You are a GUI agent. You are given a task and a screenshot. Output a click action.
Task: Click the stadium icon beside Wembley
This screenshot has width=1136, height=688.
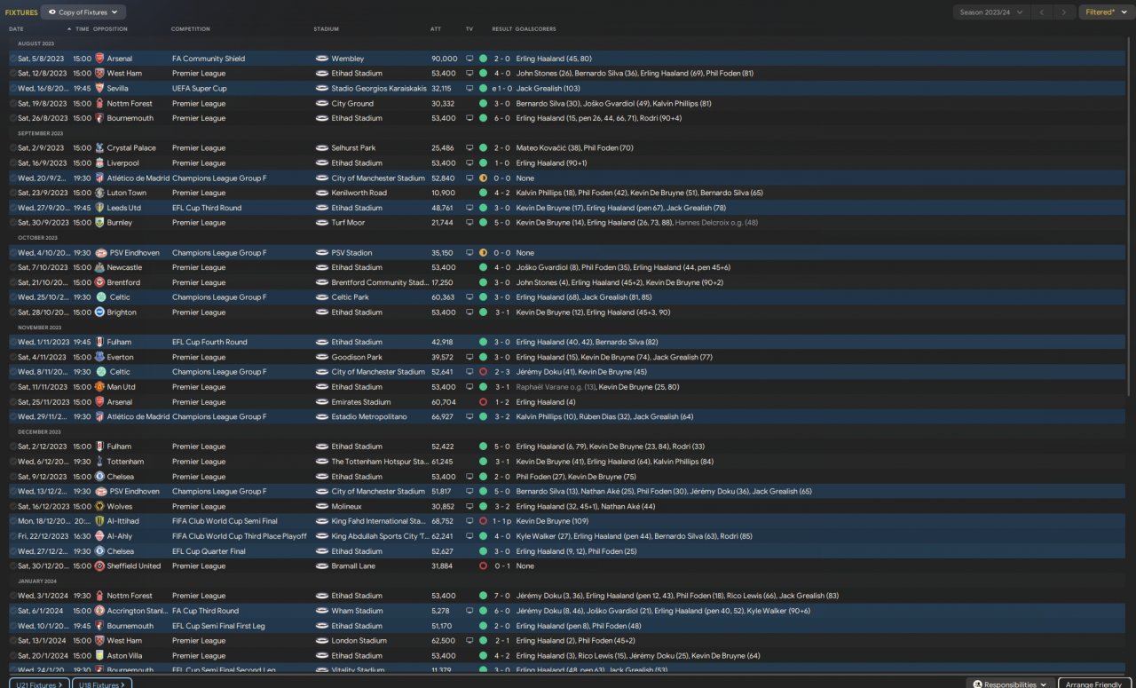(322, 59)
